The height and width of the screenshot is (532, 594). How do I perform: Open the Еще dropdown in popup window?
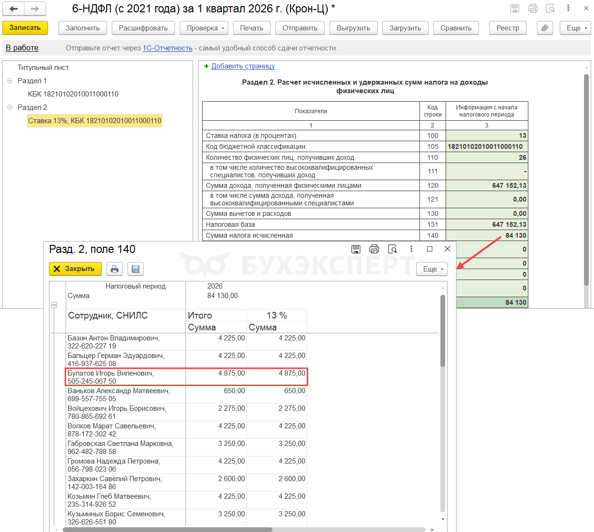[432, 269]
